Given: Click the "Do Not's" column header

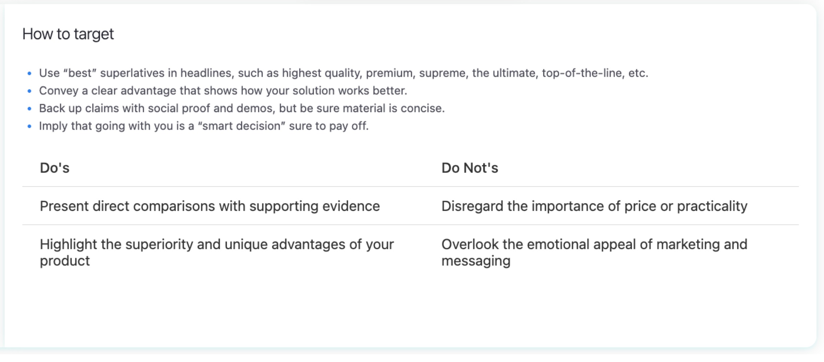Looking at the screenshot, I should pyautogui.click(x=470, y=168).
